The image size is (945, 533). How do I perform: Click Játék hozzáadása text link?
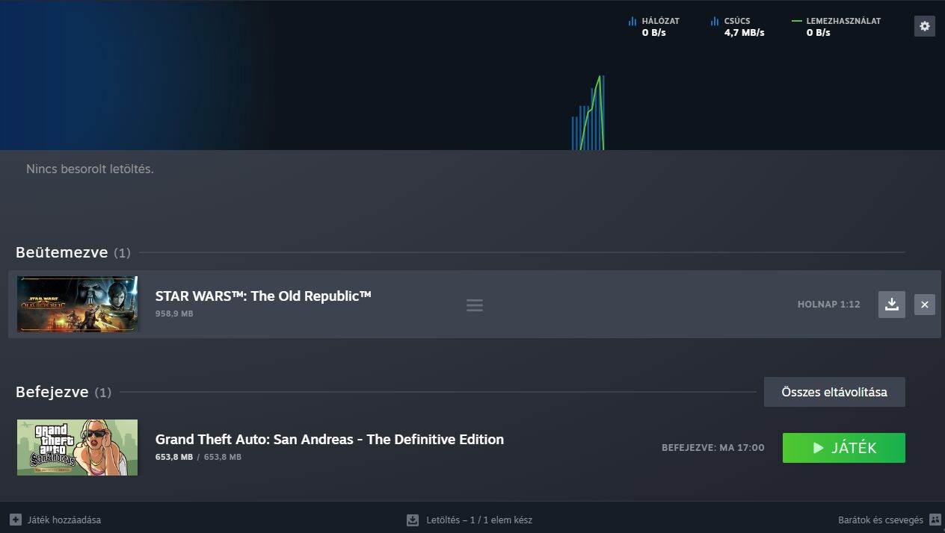[64, 520]
